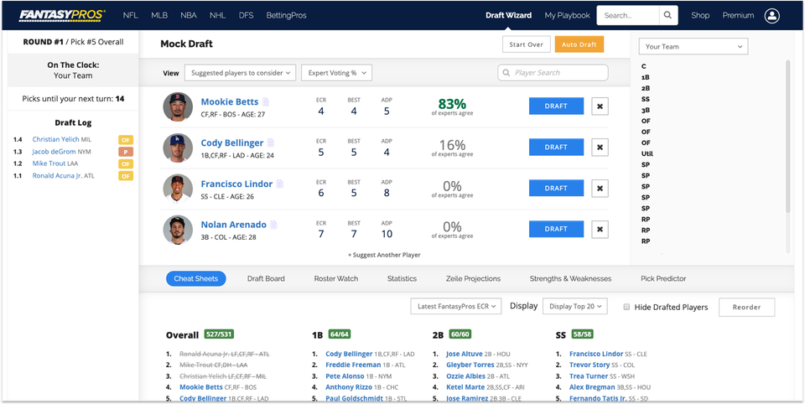Open the Premium link
Image resolution: width=805 pixels, height=404 pixels.
point(738,15)
